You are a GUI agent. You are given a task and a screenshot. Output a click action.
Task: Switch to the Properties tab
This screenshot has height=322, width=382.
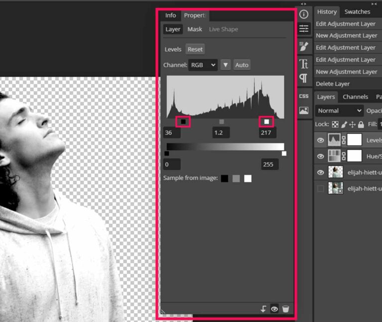click(x=194, y=15)
